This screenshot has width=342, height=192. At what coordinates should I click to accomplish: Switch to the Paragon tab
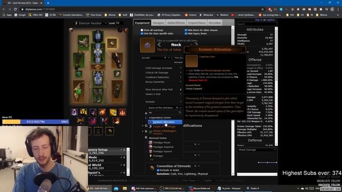pos(158,23)
